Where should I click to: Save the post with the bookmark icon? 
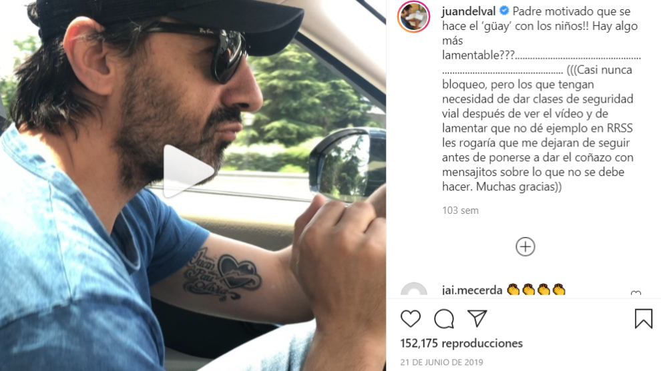pos(643,318)
